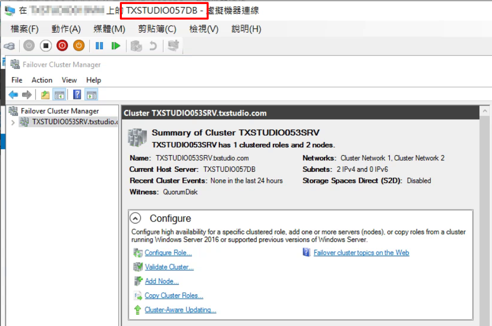Click the Storage Spaces Direct Disabled value
This screenshot has width=492, height=326.
click(x=419, y=181)
